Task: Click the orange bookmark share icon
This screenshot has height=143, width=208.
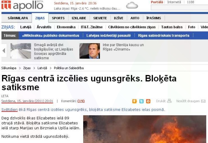Action: pyautogui.click(x=135, y=101)
